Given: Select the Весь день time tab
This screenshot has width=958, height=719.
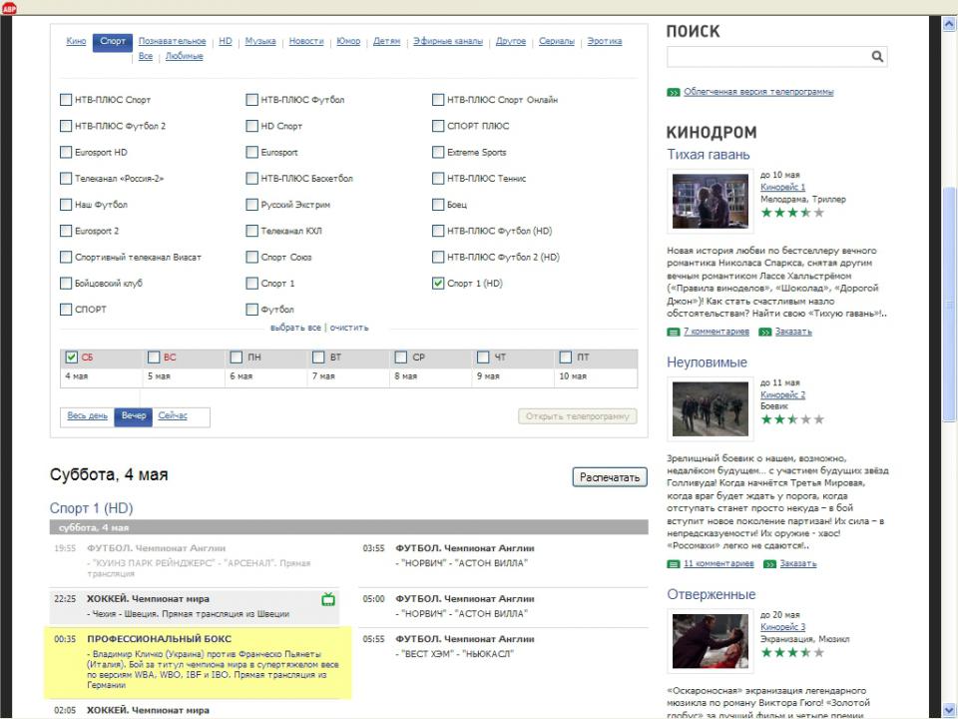Looking at the screenshot, I should click(87, 415).
